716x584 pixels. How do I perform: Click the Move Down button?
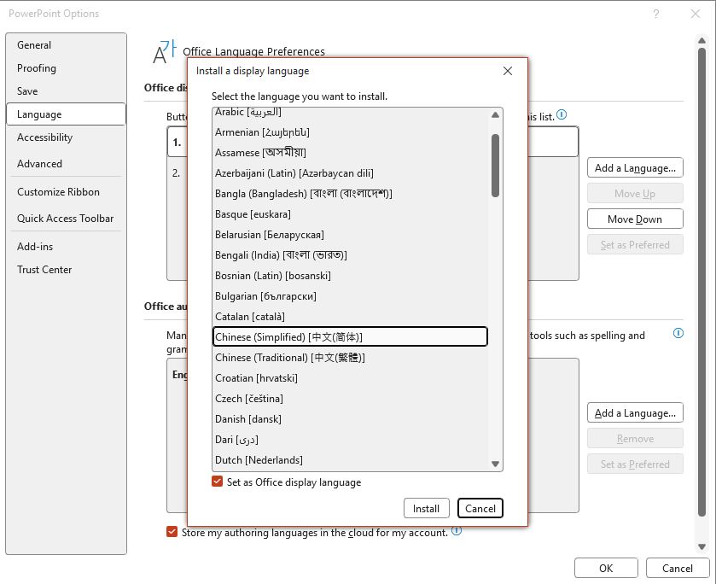point(635,219)
